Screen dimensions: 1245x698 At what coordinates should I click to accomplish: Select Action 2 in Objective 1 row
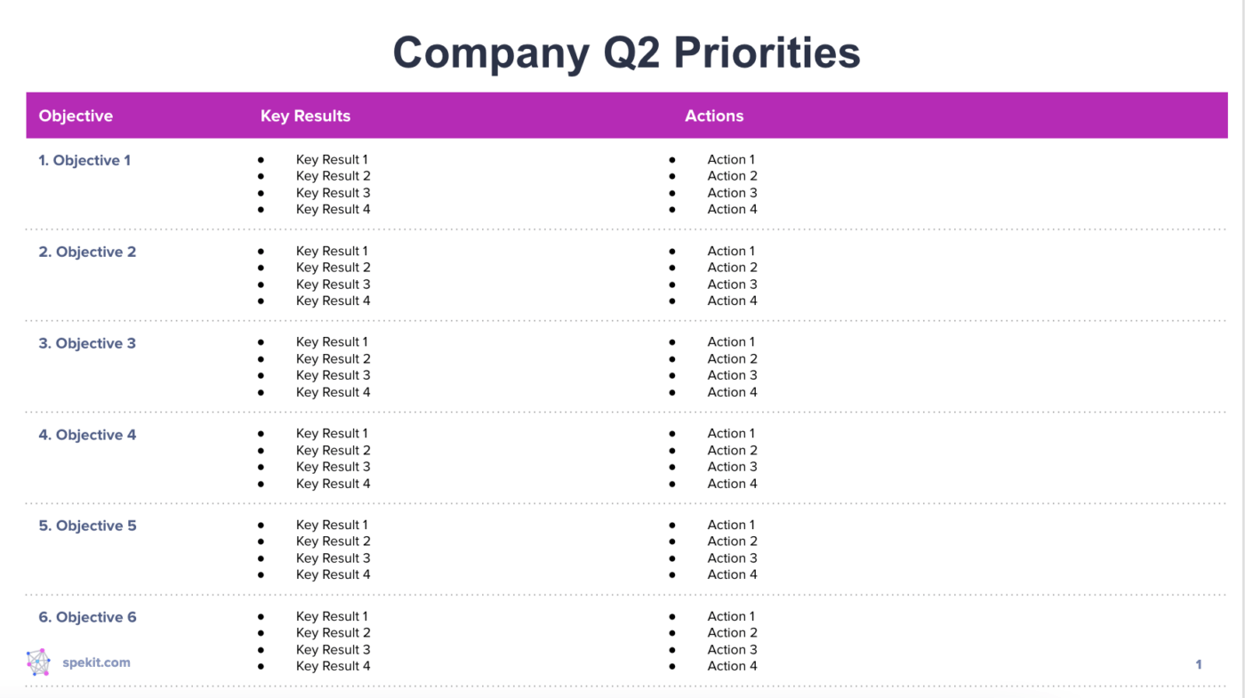(x=732, y=176)
